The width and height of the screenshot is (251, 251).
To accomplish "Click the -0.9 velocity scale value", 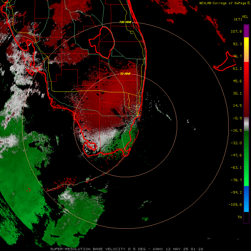I will [x=237, y=118].
